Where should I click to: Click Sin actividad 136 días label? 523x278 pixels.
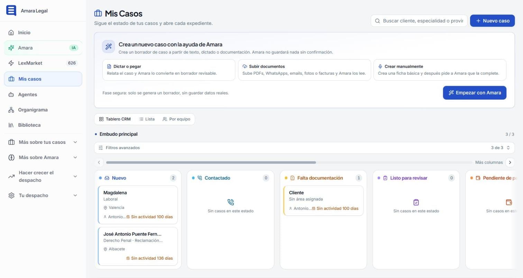point(149,258)
